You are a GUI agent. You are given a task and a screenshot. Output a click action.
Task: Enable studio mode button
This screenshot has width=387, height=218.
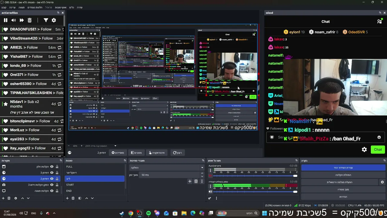click(x=343, y=190)
